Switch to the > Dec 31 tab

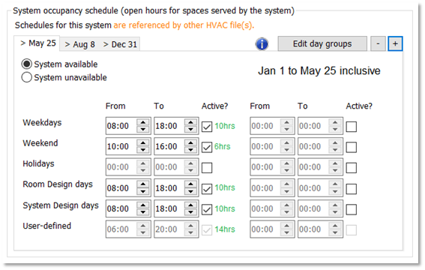click(x=120, y=44)
